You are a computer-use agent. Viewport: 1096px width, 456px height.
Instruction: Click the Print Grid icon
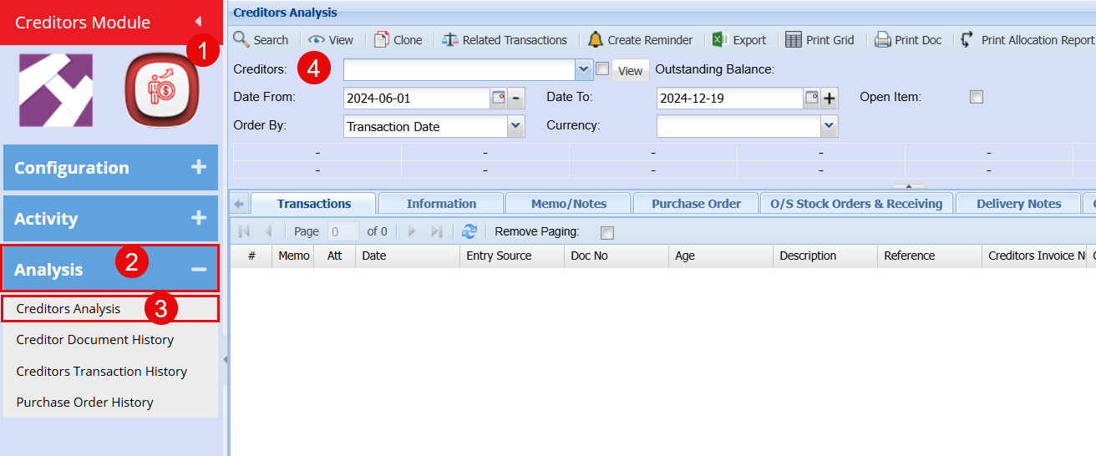pos(794,39)
